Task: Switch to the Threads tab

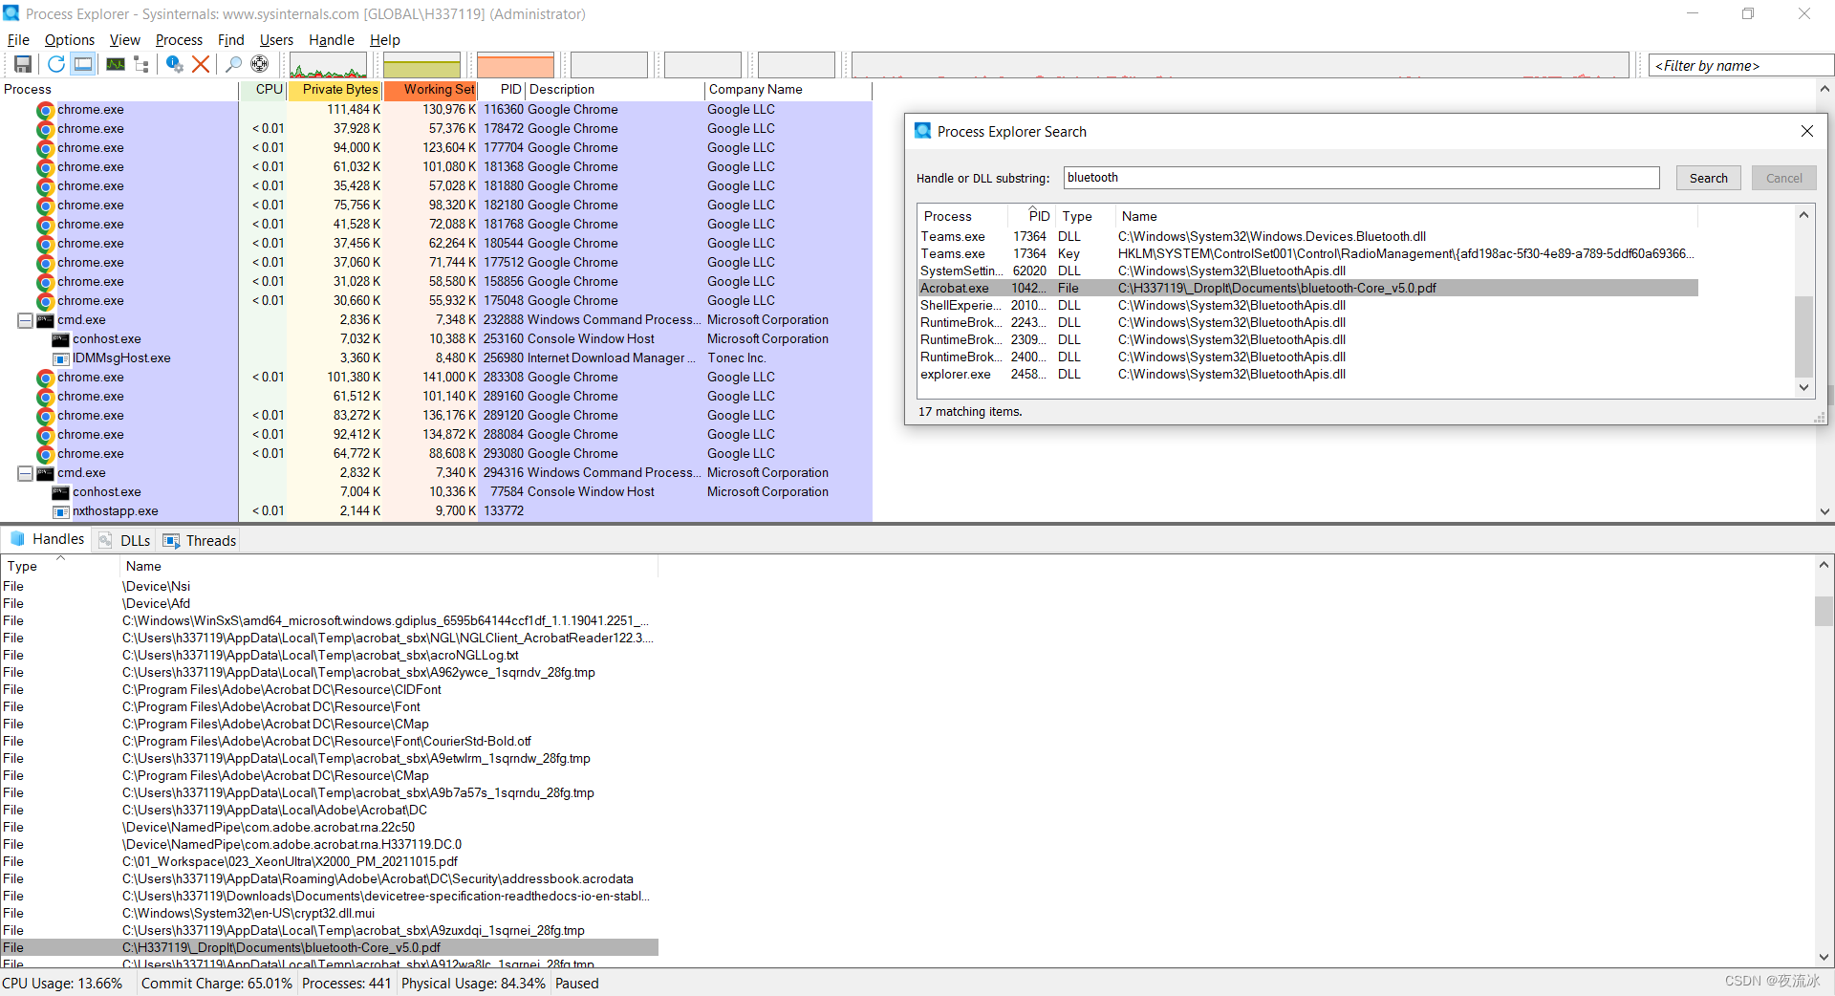Action: click(x=200, y=540)
